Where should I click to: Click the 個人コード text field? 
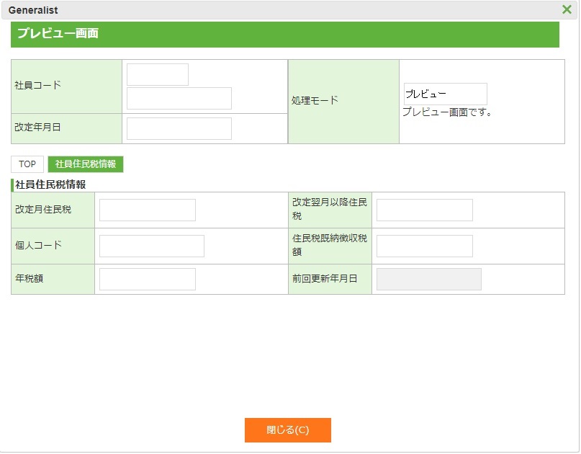tap(152, 246)
